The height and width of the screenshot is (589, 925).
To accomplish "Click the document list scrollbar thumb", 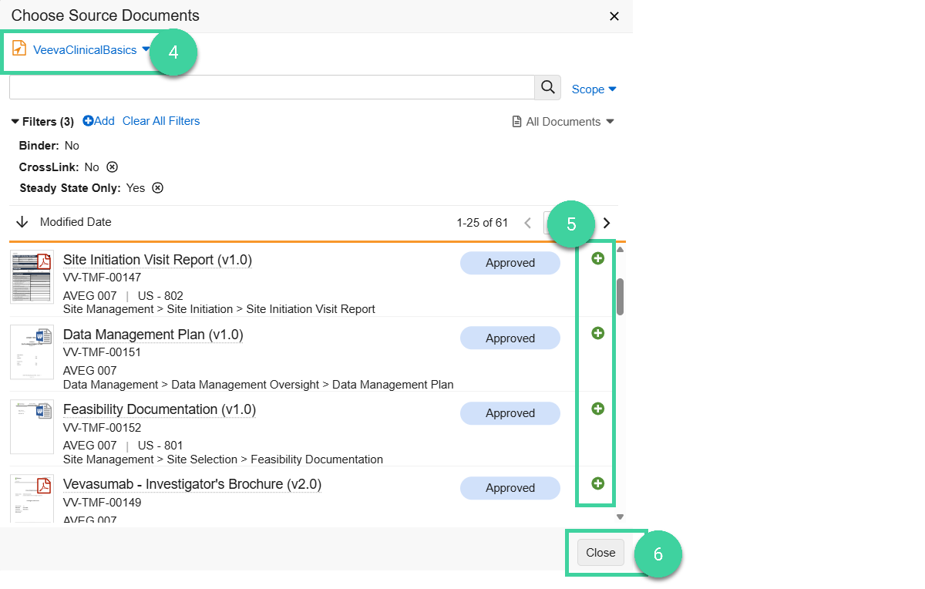I will [x=620, y=296].
